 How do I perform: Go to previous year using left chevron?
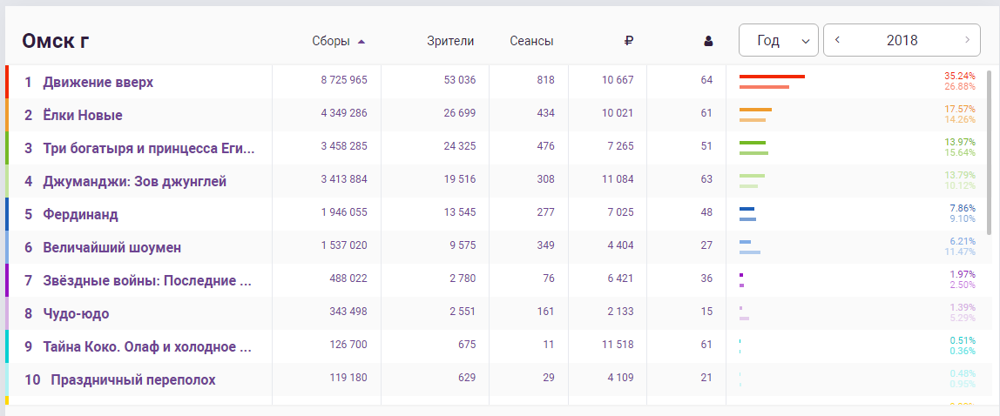coord(837,40)
